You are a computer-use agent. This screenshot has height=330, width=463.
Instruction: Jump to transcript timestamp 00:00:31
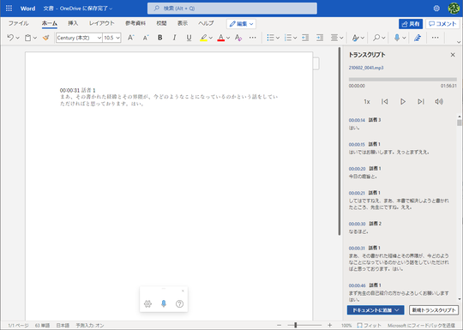point(357,249)
